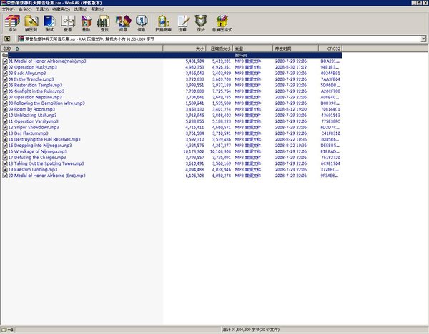The height and width of the screenshot is (334, 429).
Task: Select file 04 In the Trenches.mp3
Action: [31, 79]
